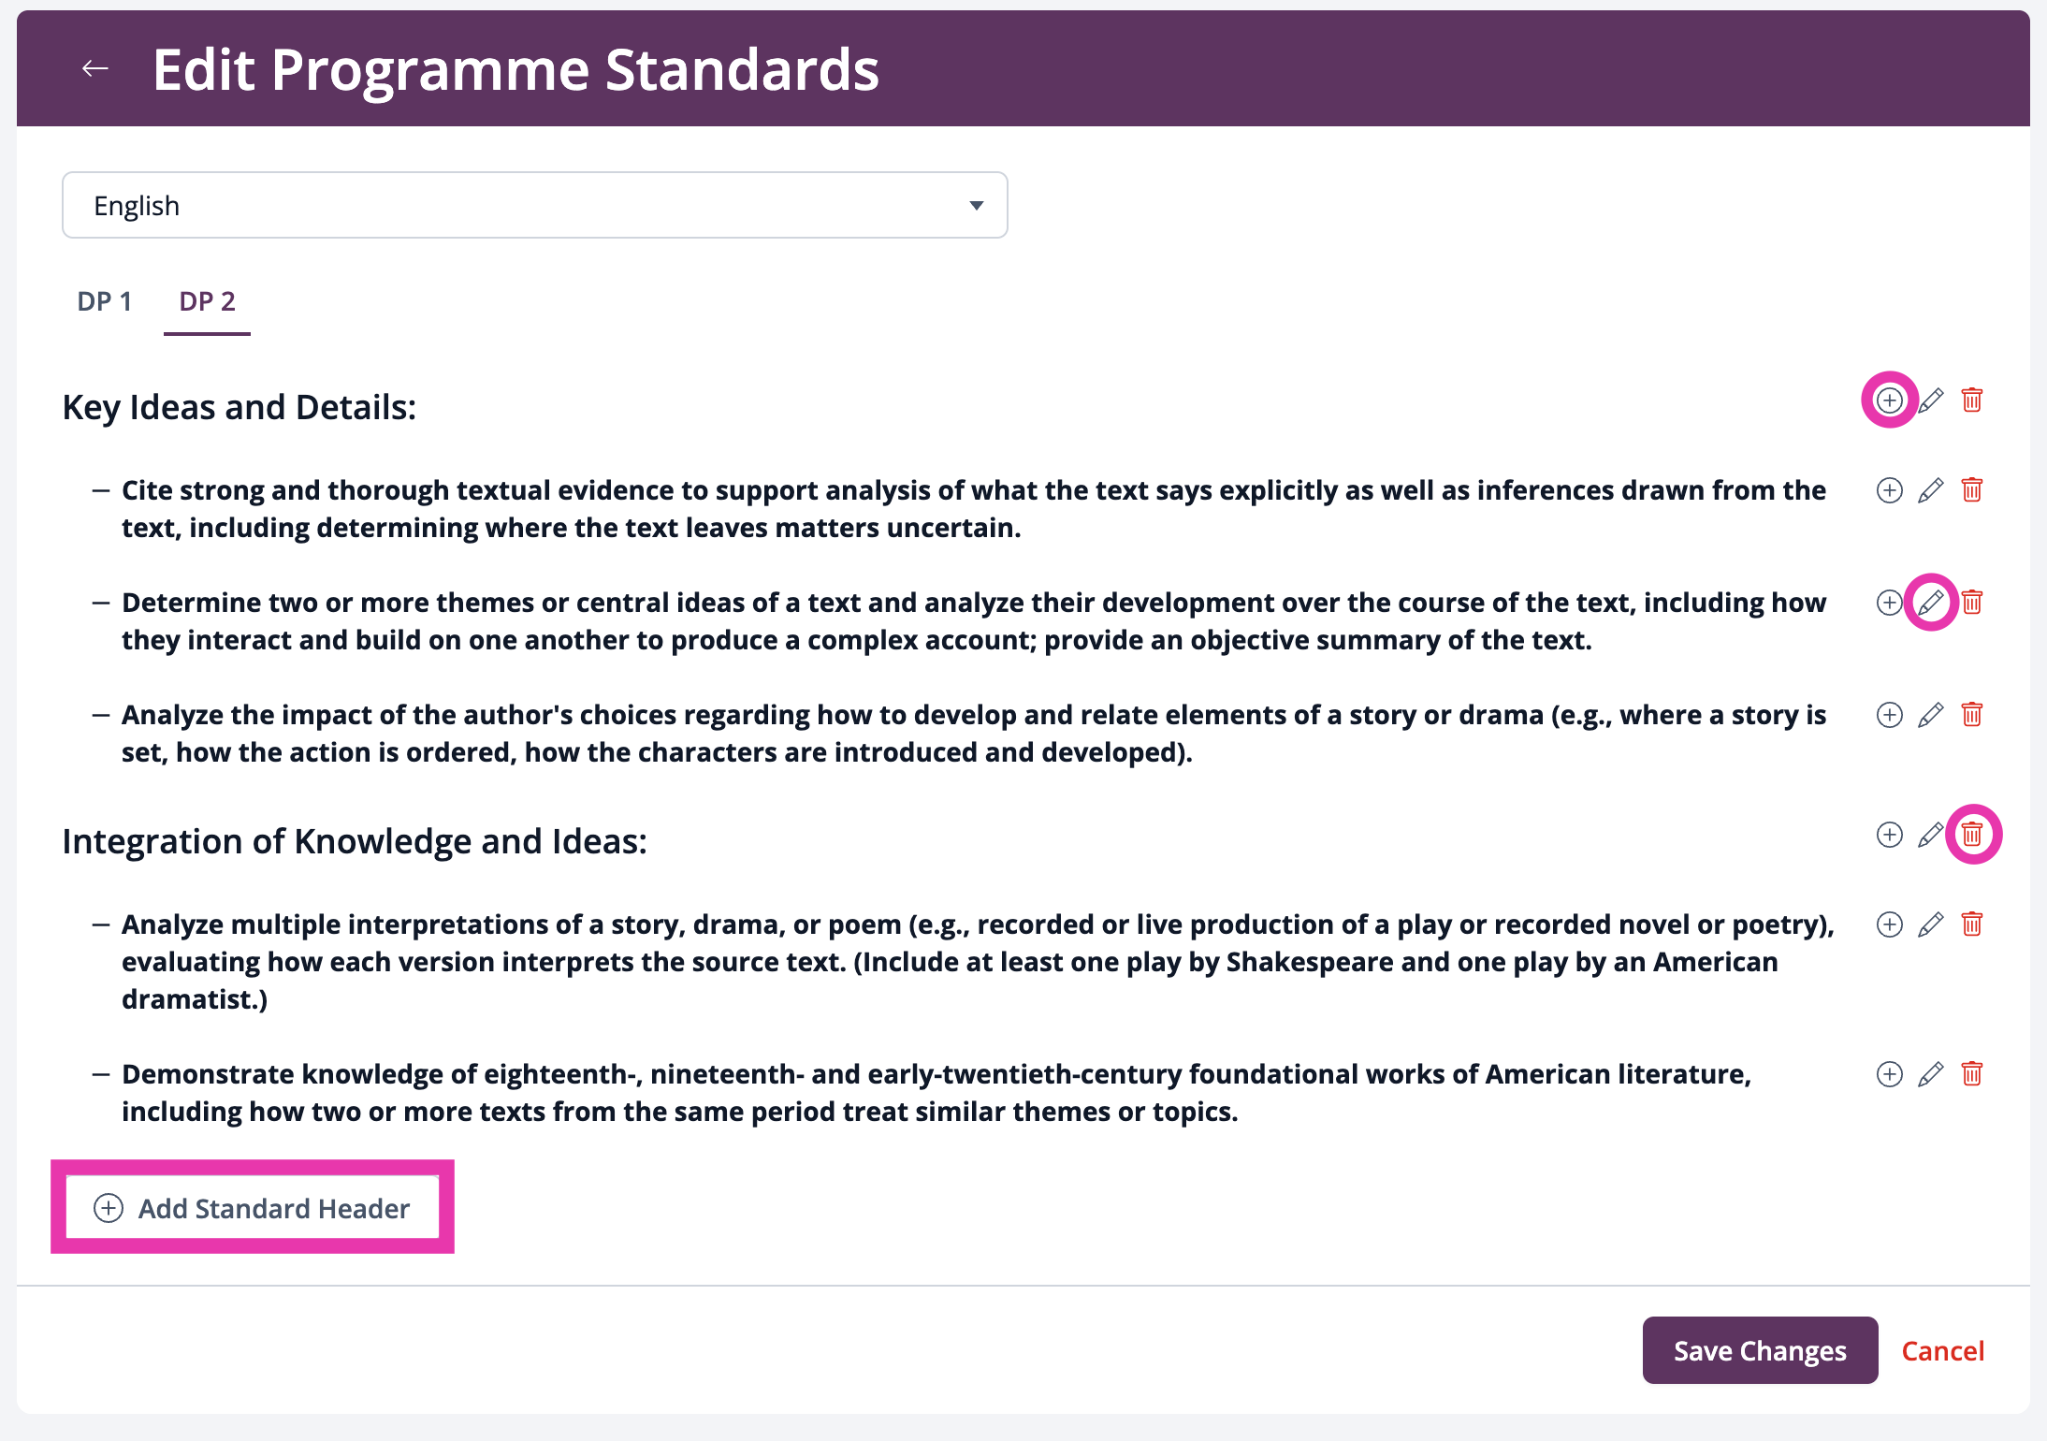Select the DP 2 tab

(x=207, y=301)
